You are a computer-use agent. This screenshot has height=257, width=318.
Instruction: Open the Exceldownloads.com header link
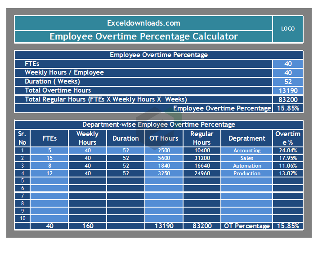(x=143, y=23)
